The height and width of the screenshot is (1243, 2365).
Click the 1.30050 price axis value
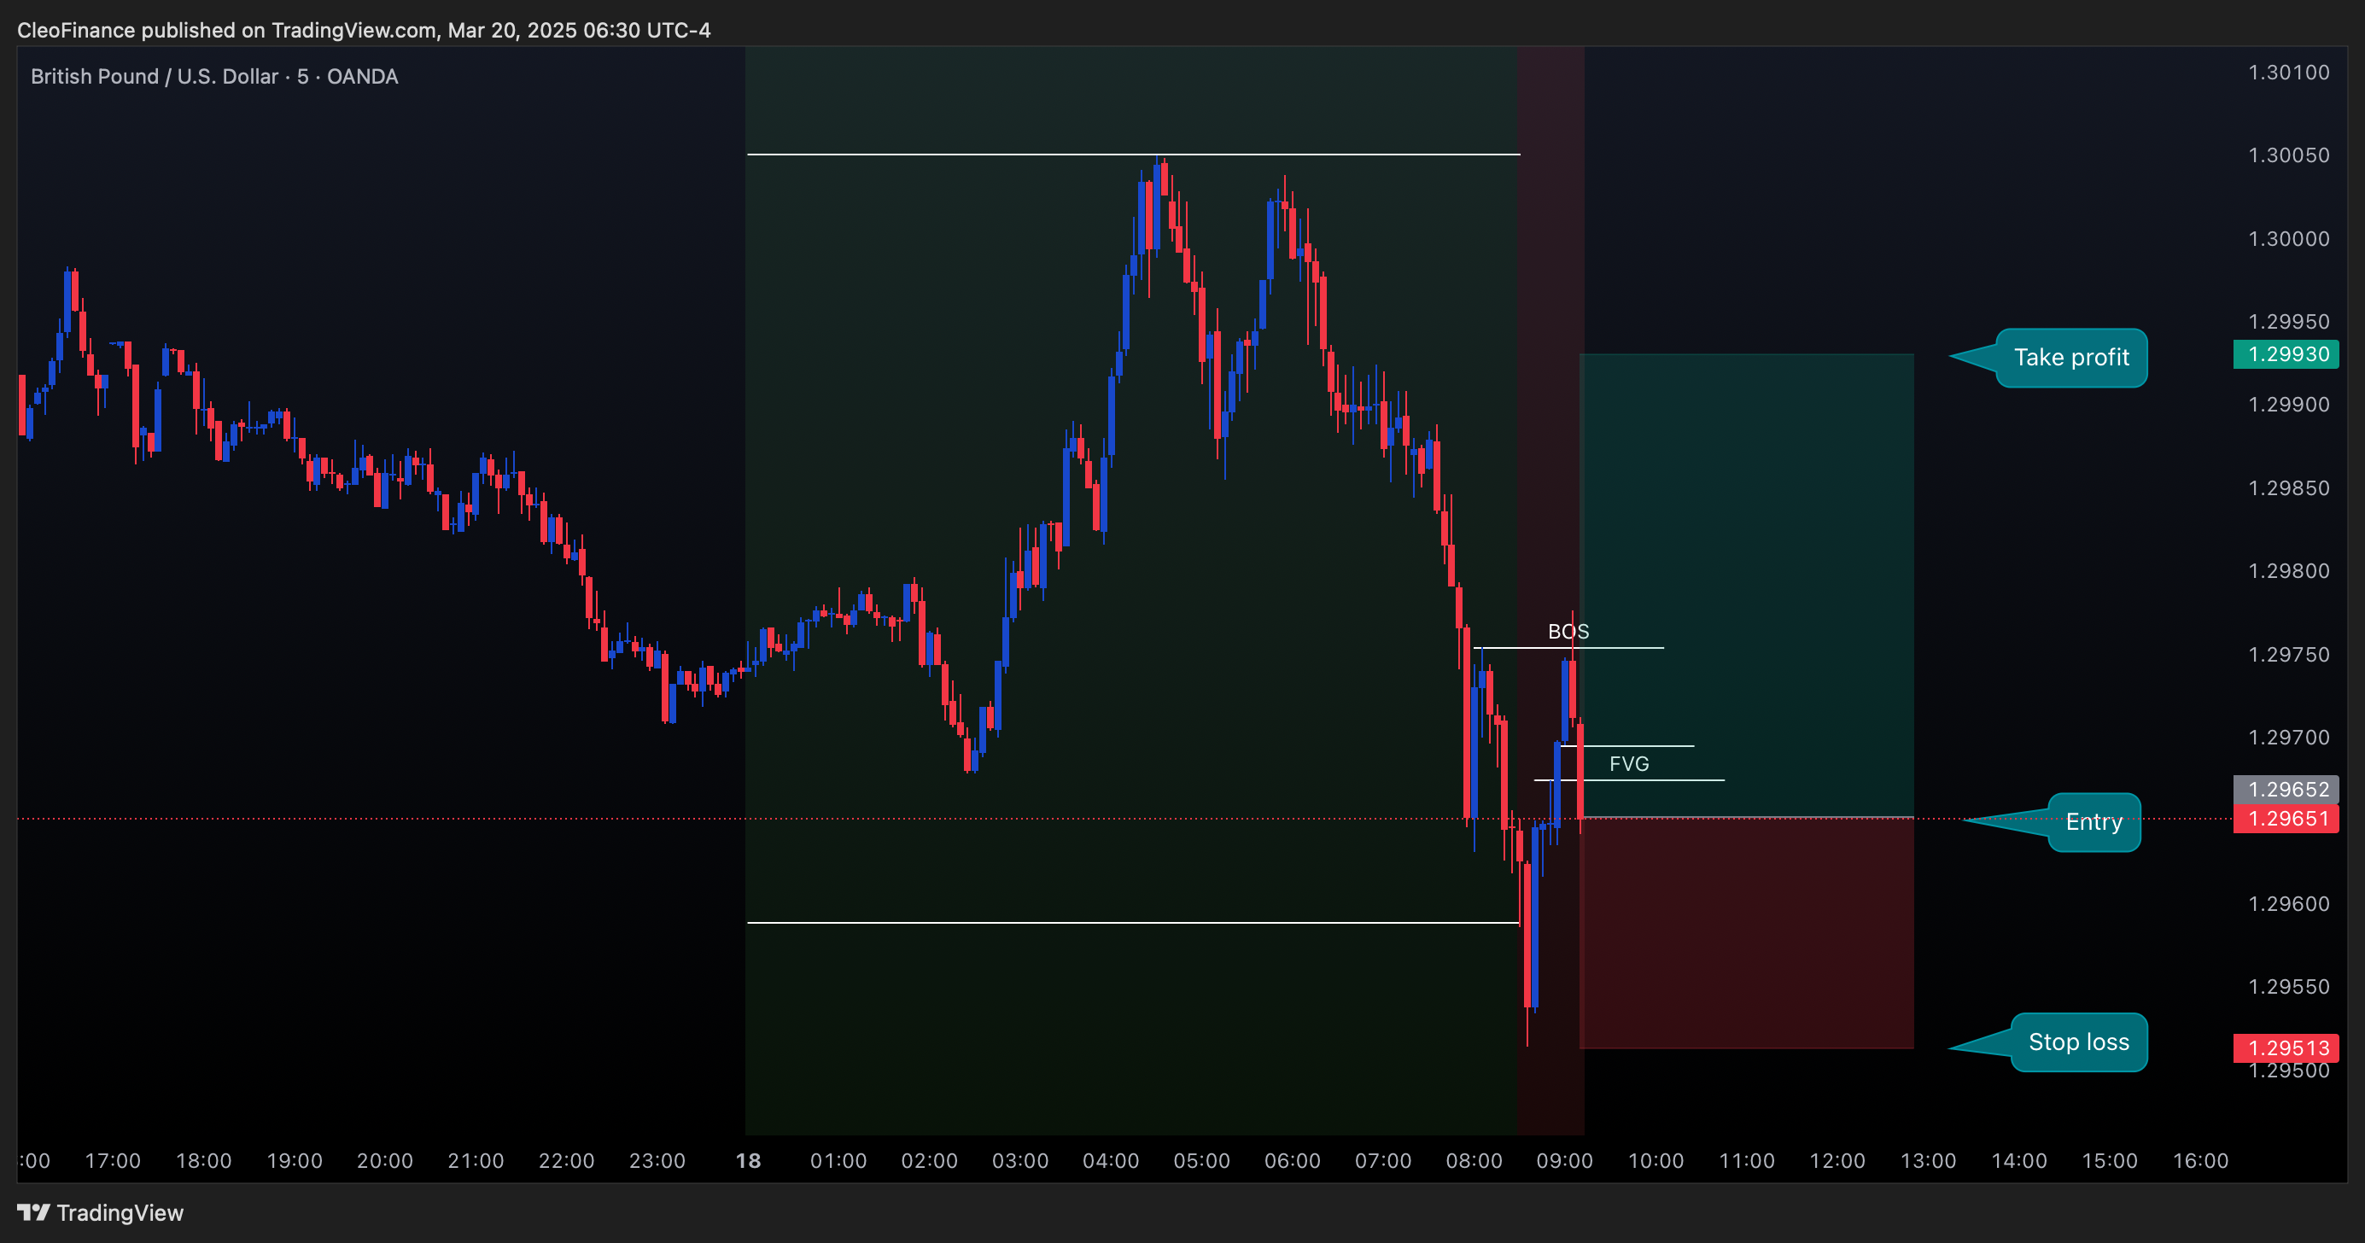point(2288,155)
